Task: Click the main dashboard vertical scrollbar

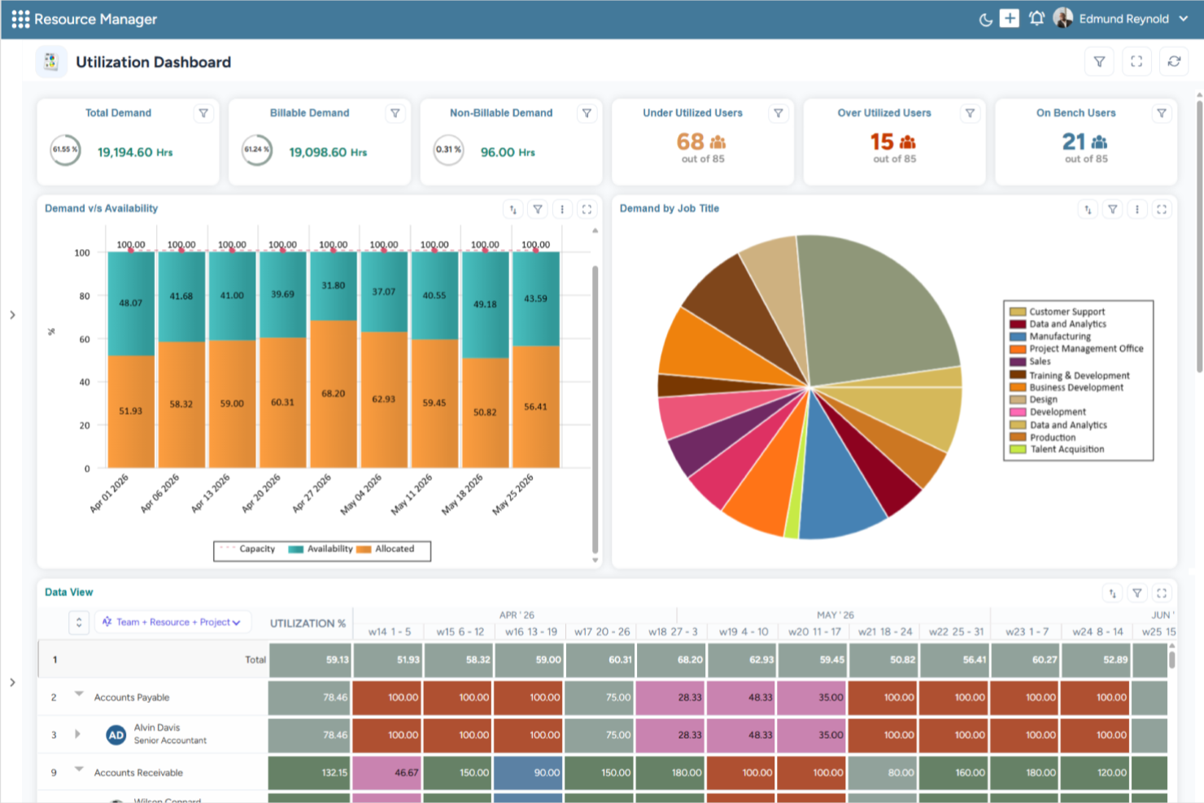Action: [x=1199, y=236]
